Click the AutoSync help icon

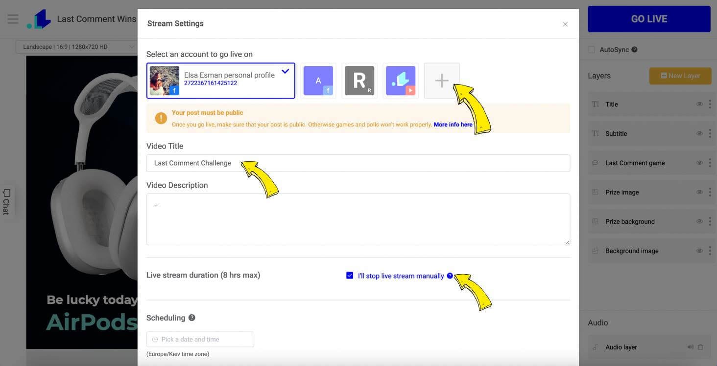634,50
